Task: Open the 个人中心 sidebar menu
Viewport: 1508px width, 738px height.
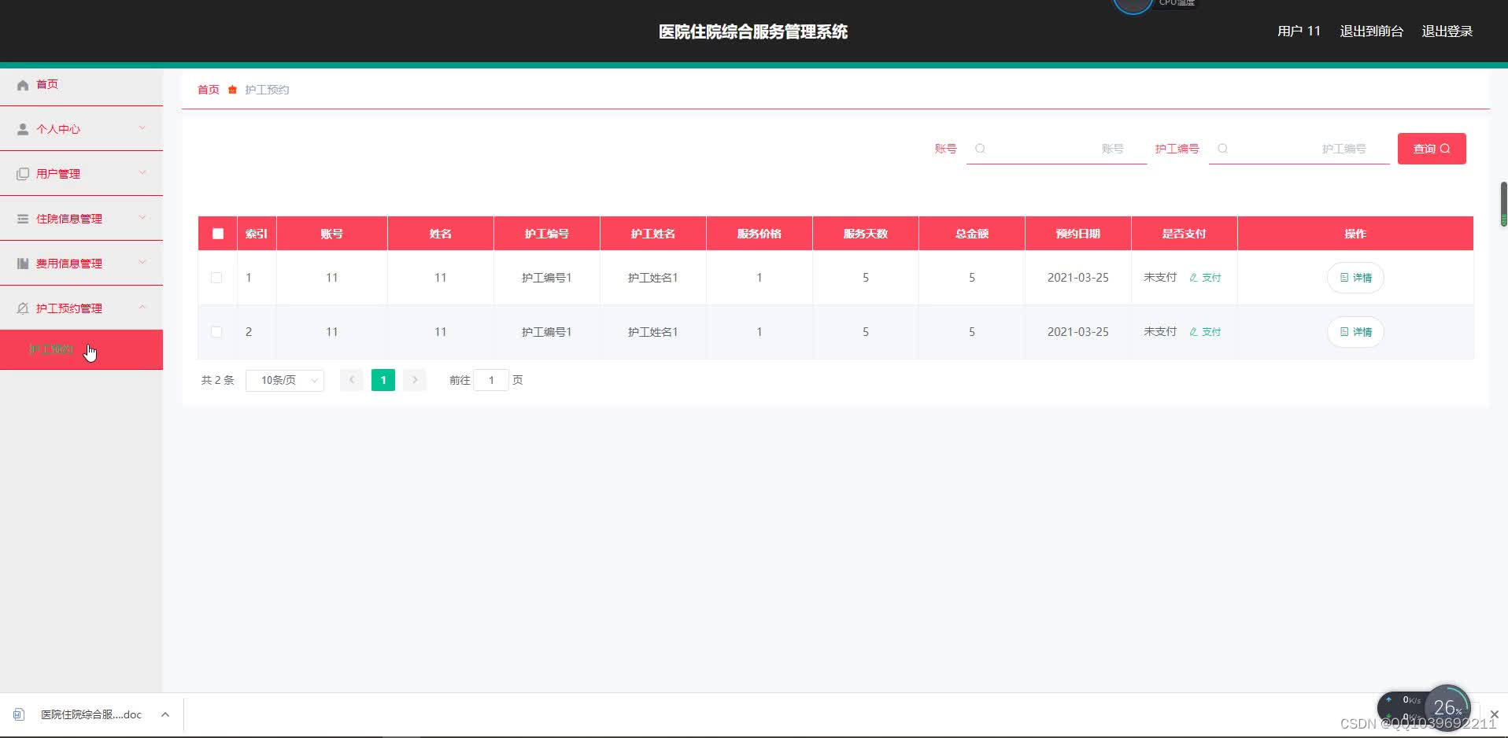Action: pyautogui.click(x=81, y=129)
